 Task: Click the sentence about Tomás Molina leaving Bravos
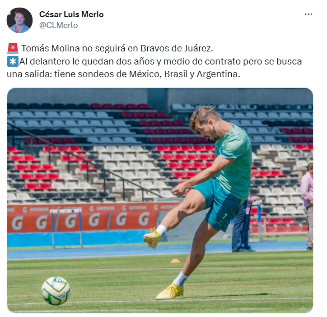click(x=117, y=48)
